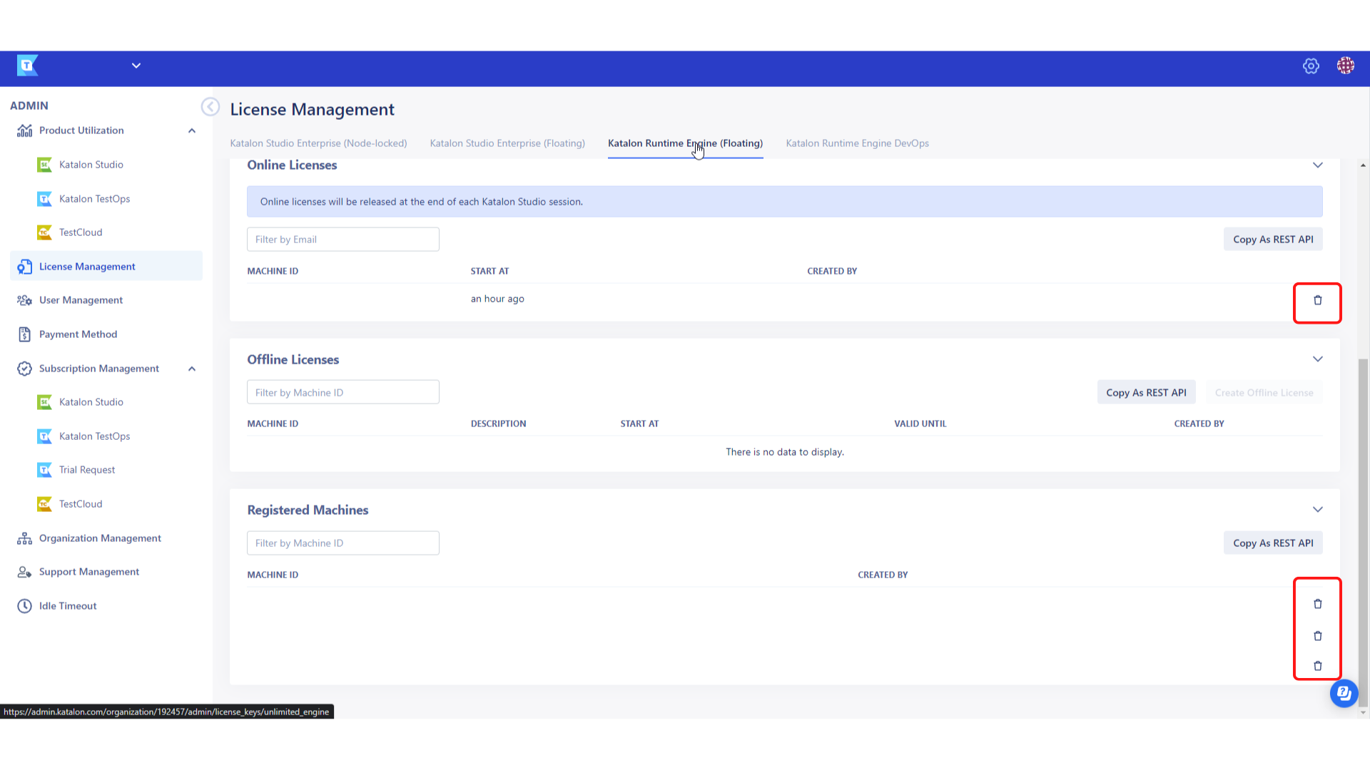1370x770 pixels.
Task: Select Katalon Studio under Product Utilization
Action: [x=91, y=165]
